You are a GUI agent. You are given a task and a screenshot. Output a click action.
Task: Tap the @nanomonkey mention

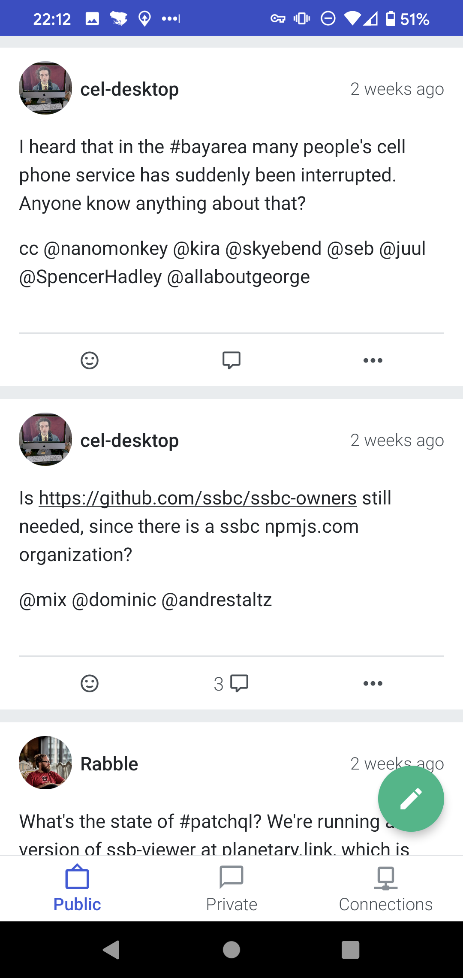click(x=109, y=248)
